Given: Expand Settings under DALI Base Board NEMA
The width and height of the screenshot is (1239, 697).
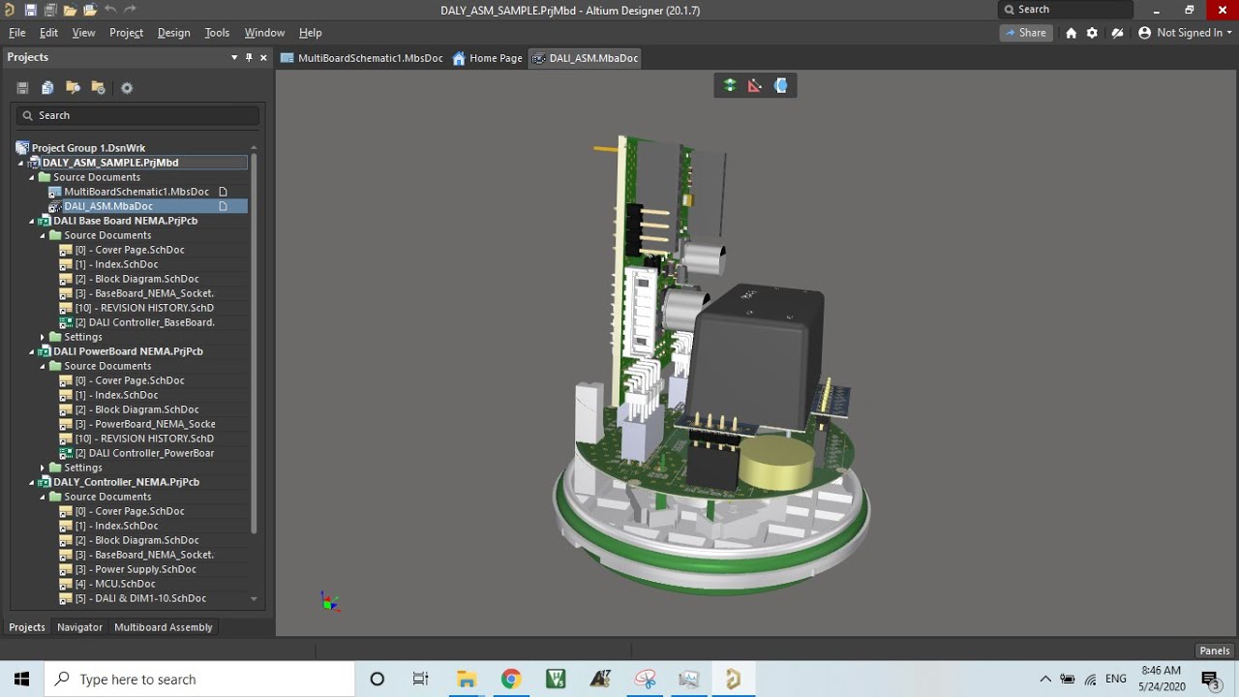Looking at the screenshot, I should pos(43,337).
